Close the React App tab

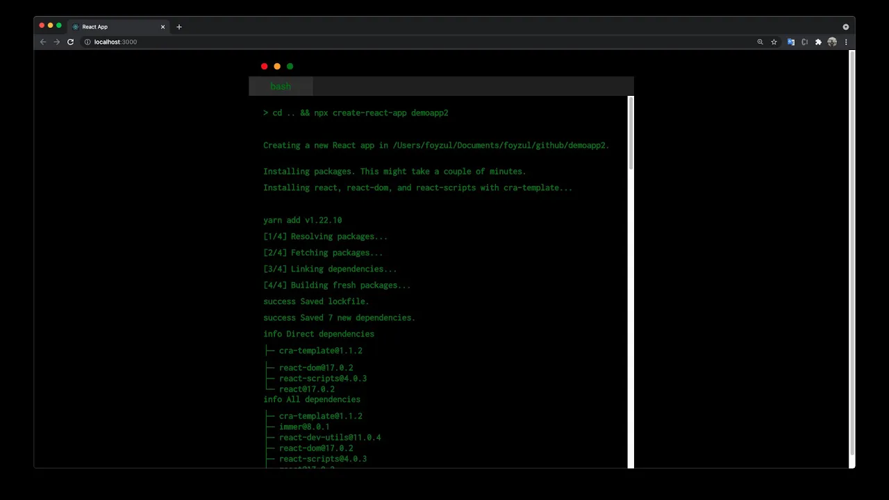[163, 26]
